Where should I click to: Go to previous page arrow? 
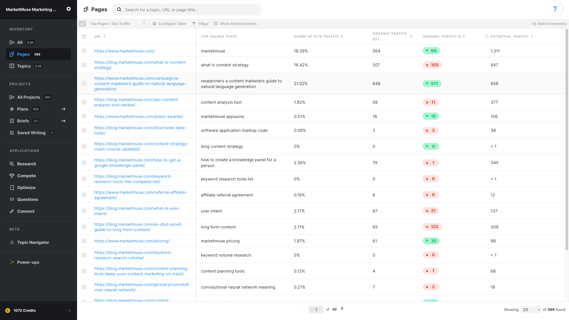tap(304, 309)
